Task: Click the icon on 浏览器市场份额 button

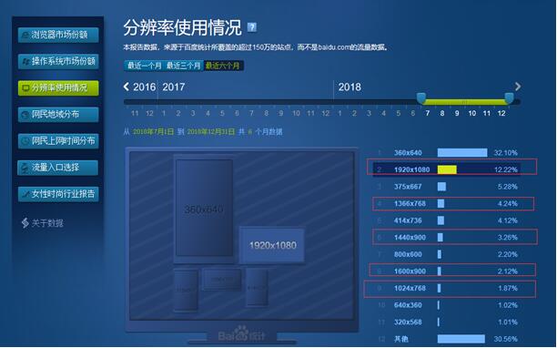Action: coord(25,35)
